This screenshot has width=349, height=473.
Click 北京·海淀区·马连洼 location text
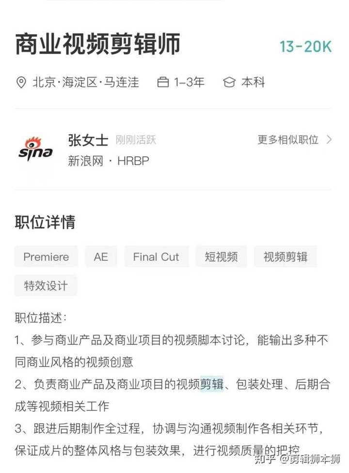pos(86,83)
